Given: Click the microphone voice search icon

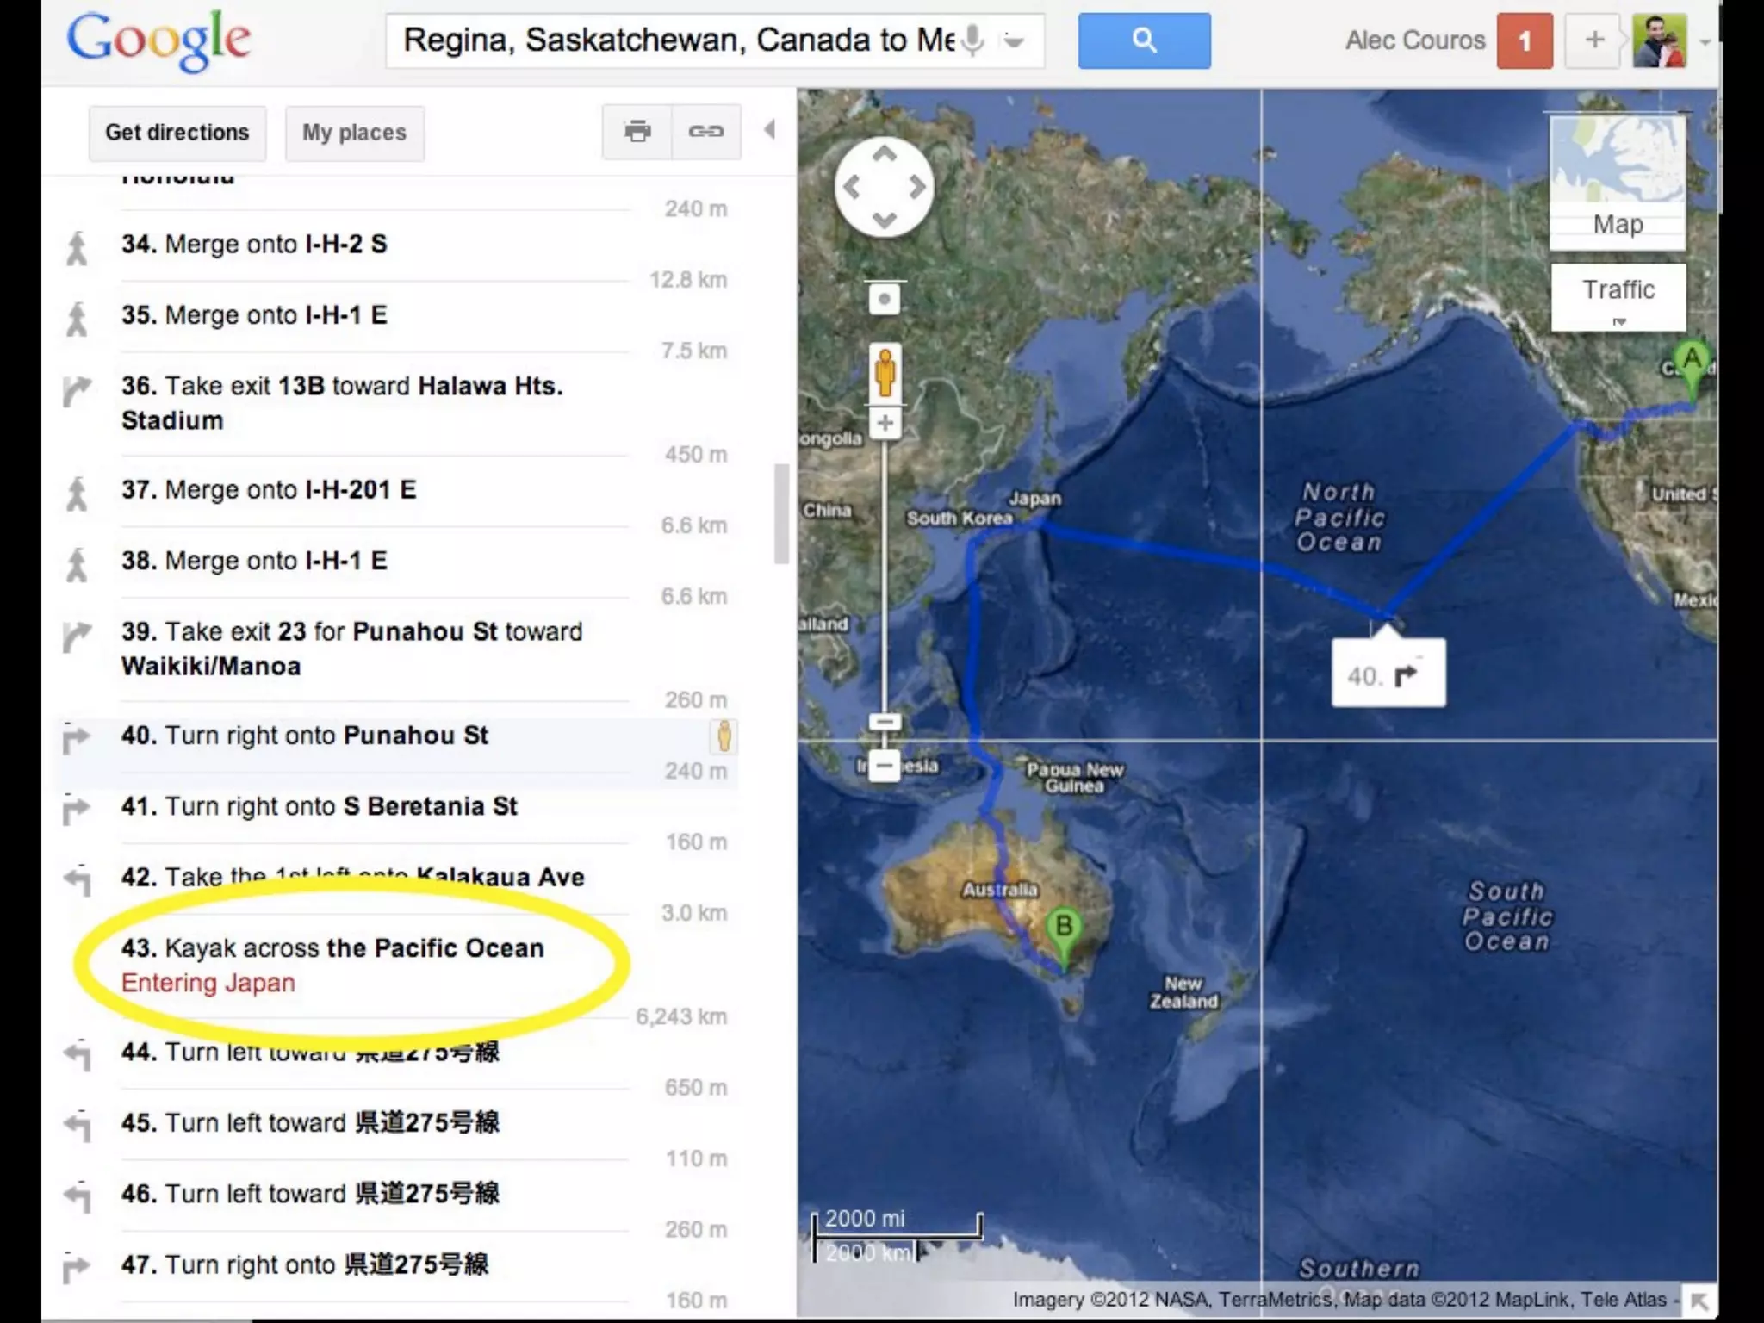Looking at the screenshot, I should [973, 40].
